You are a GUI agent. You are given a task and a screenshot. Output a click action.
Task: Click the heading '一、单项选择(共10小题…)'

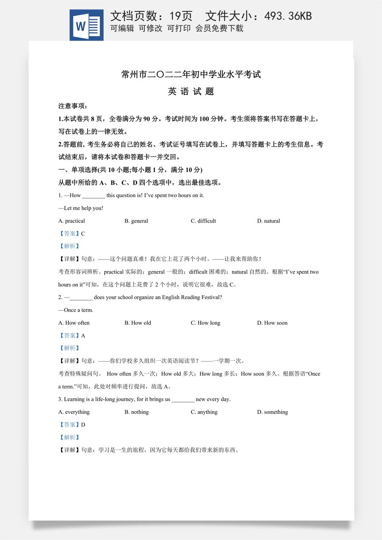pyautogui.click(x=130, y=170)
